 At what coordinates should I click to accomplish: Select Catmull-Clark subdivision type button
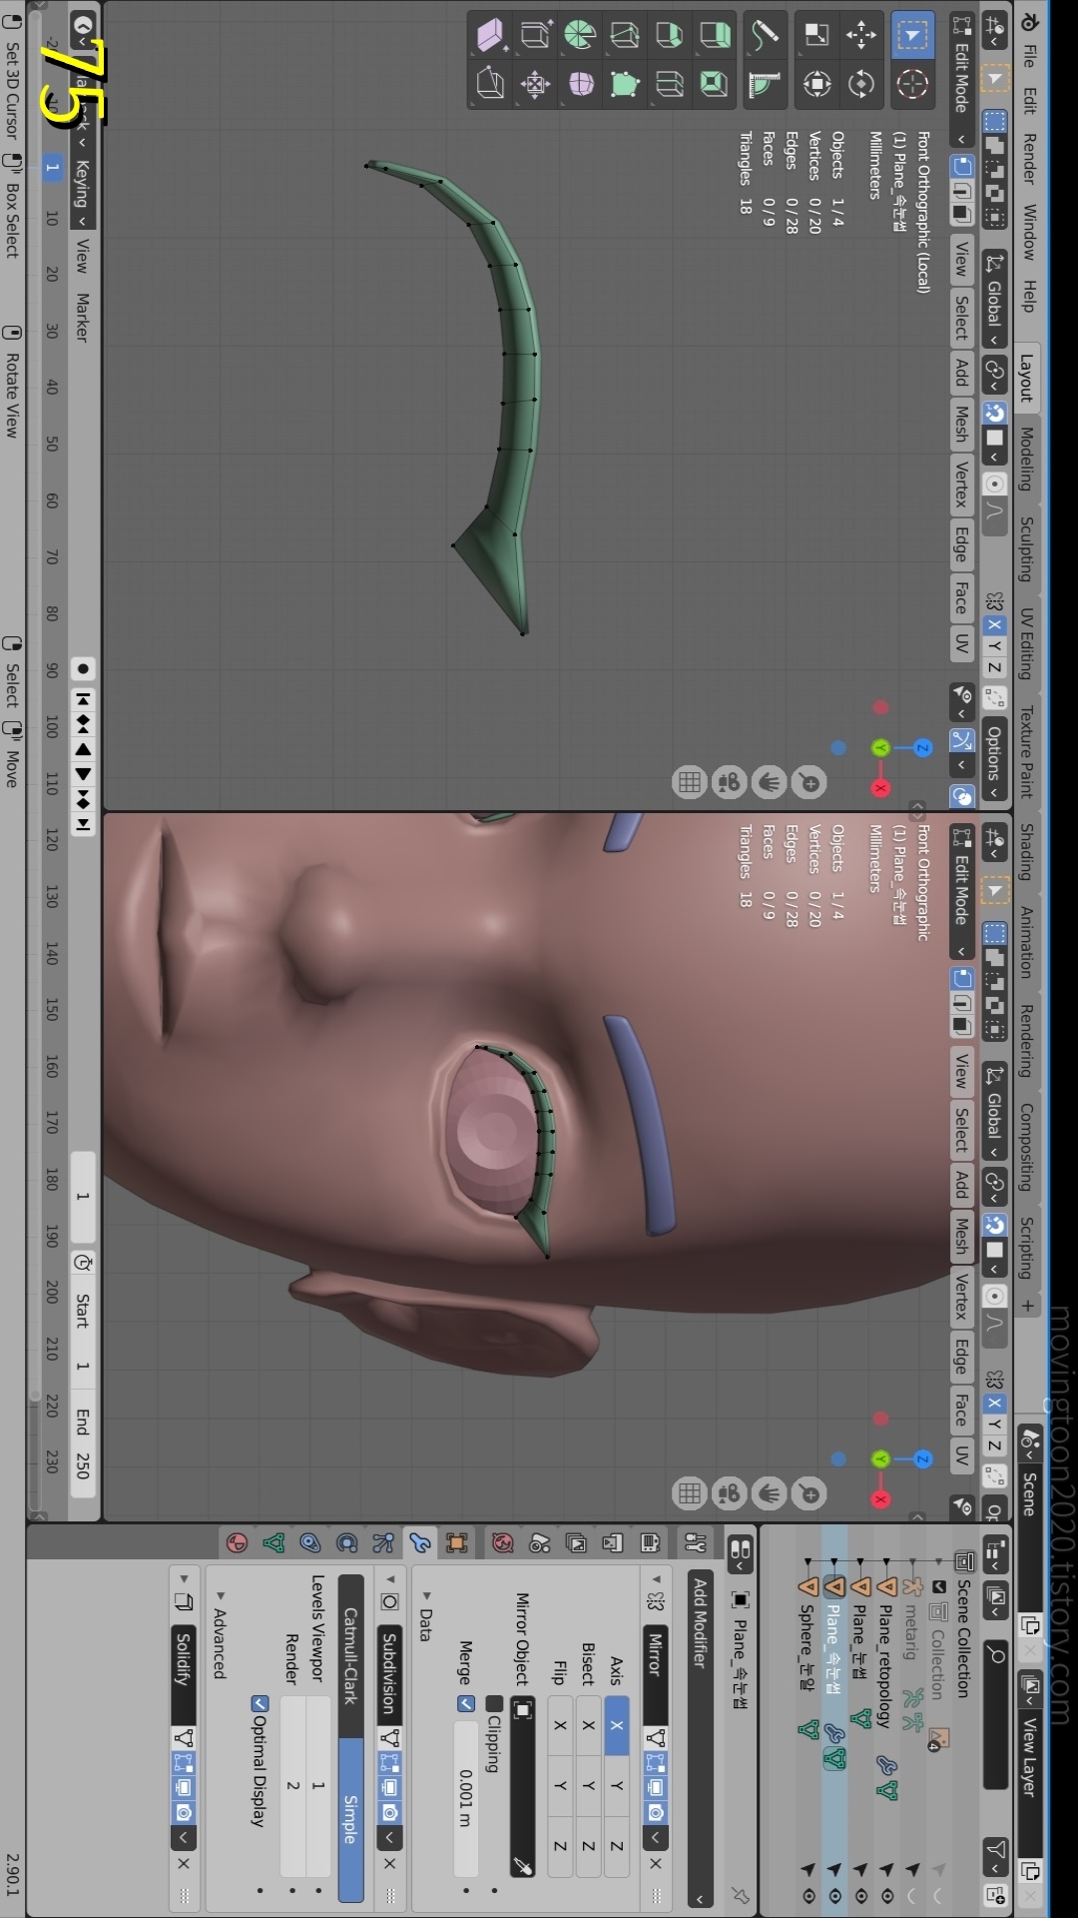pyautogui.click(x=350, y=1656)
